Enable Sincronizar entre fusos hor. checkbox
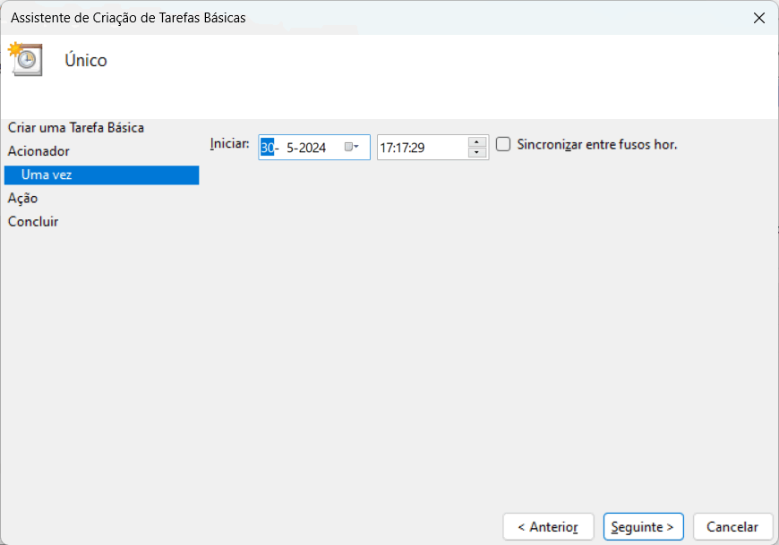Screen dimensions: 779x545 point(503,144)
